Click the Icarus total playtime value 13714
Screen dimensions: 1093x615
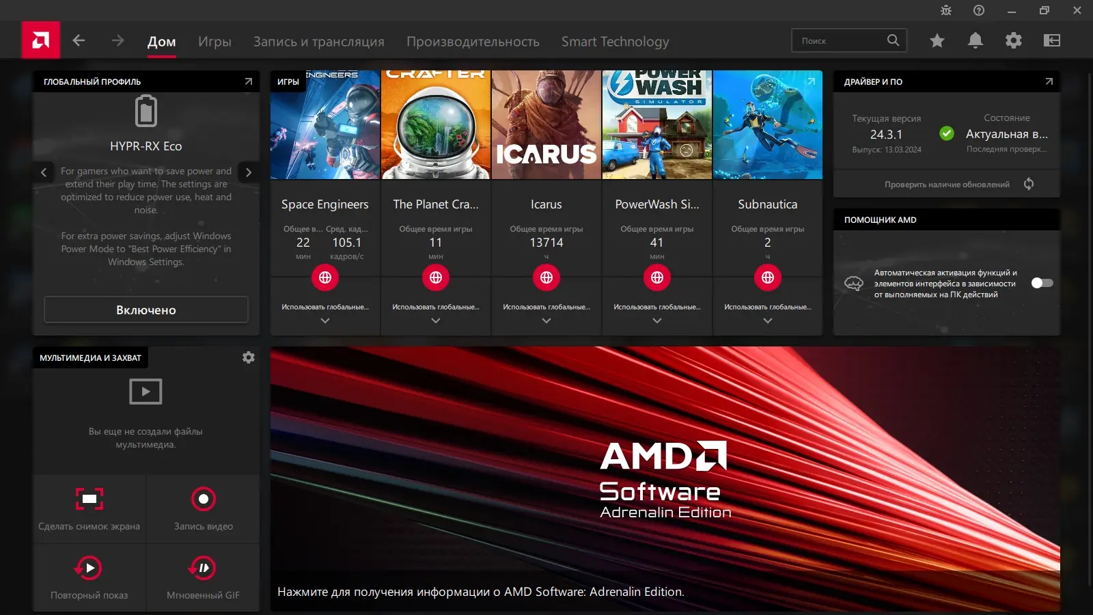tap(546, 243)
